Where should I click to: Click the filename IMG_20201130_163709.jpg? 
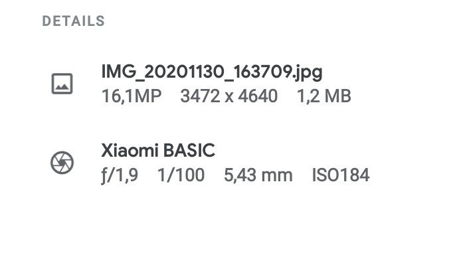click(x=212, y=72)
